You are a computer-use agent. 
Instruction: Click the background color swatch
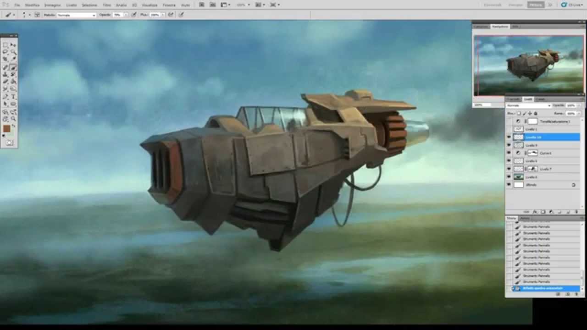pyautogui.click(x=11, y=133)
